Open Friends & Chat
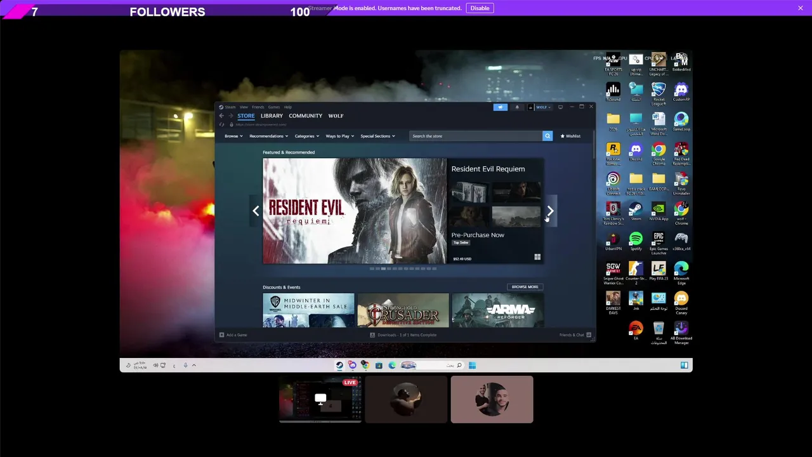This screenshot has width=812, height=457. 575,334
